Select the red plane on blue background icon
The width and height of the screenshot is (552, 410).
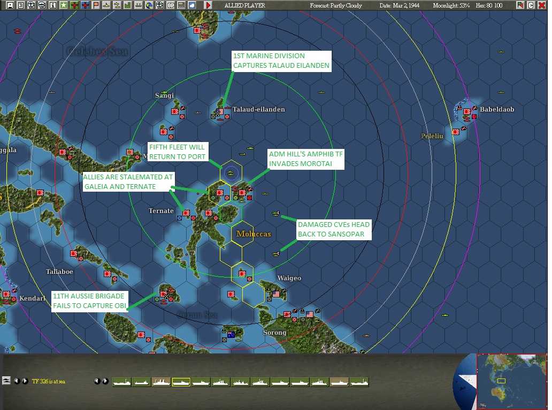(85, 5)
